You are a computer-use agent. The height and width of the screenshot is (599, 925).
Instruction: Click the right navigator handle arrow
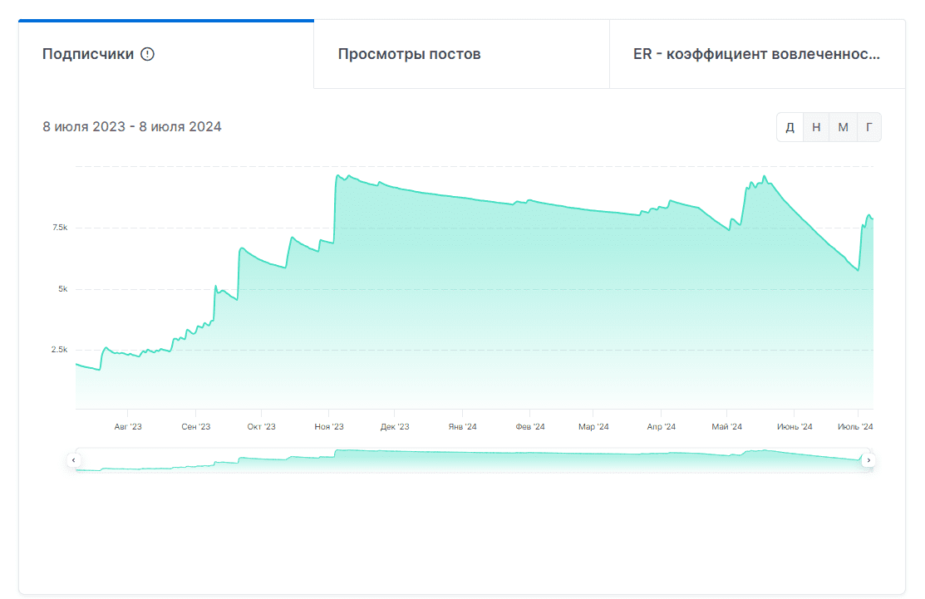[868, 459]
